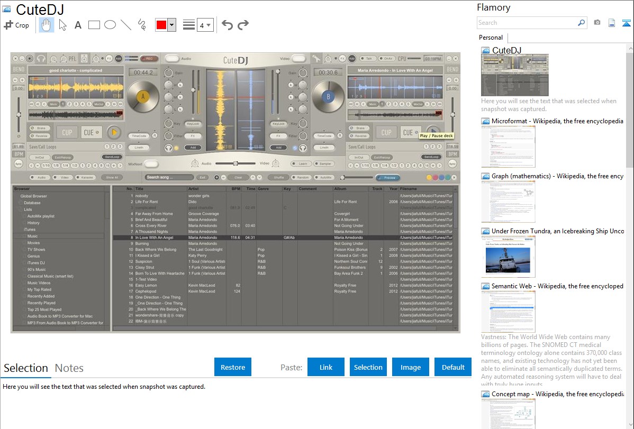Click CUE on the good charlotte deck
Screen dimensions: 634x429
click(x=90, y=132)
